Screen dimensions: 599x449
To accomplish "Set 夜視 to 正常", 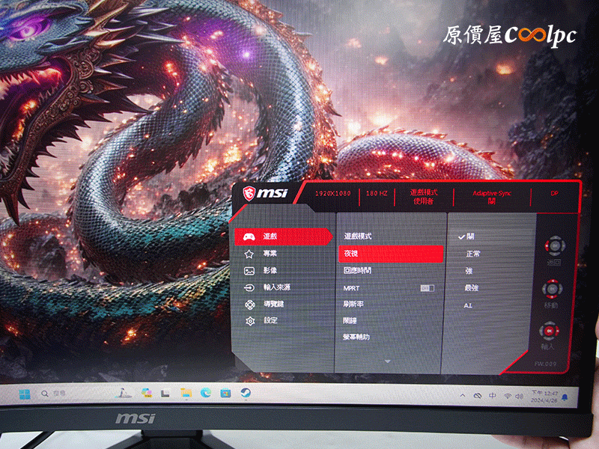I will [x=473, y=254].
